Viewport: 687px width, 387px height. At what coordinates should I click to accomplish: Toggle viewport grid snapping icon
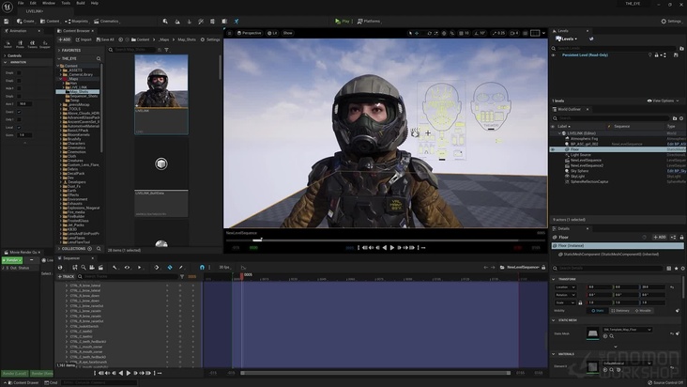[462, 33]
